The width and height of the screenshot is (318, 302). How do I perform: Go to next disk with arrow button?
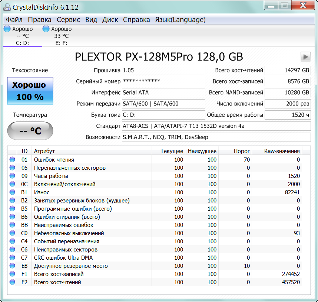pyautogui.click(x=305, y=57)
